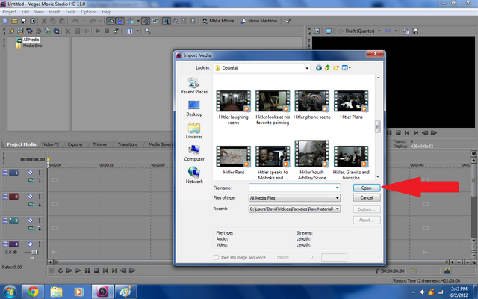This screenshot has height=299, width=478.
Task: Mute track 1 in the timeline
Action: (31, 173)
